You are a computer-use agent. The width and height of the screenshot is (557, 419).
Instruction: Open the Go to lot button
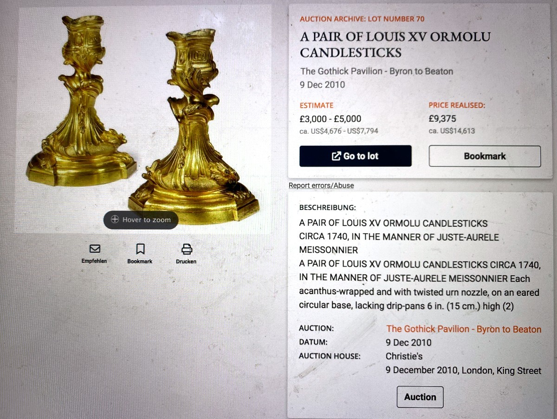click(x=355, y=156)
